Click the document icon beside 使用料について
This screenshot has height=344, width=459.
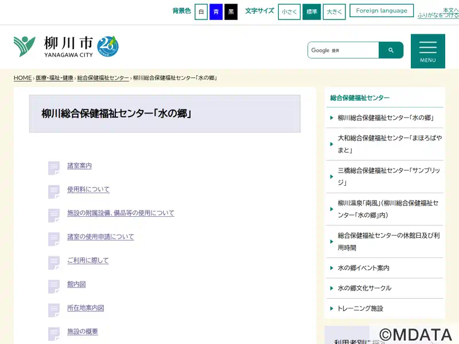[x=54, y=190]
